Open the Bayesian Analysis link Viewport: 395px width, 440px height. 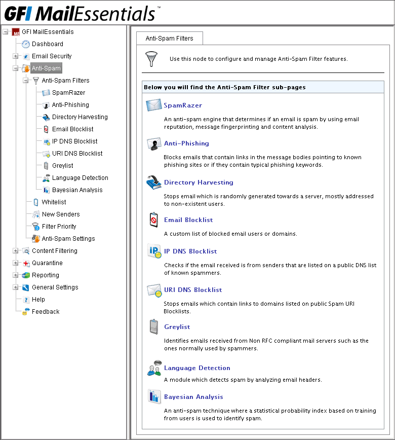point(193,397)
